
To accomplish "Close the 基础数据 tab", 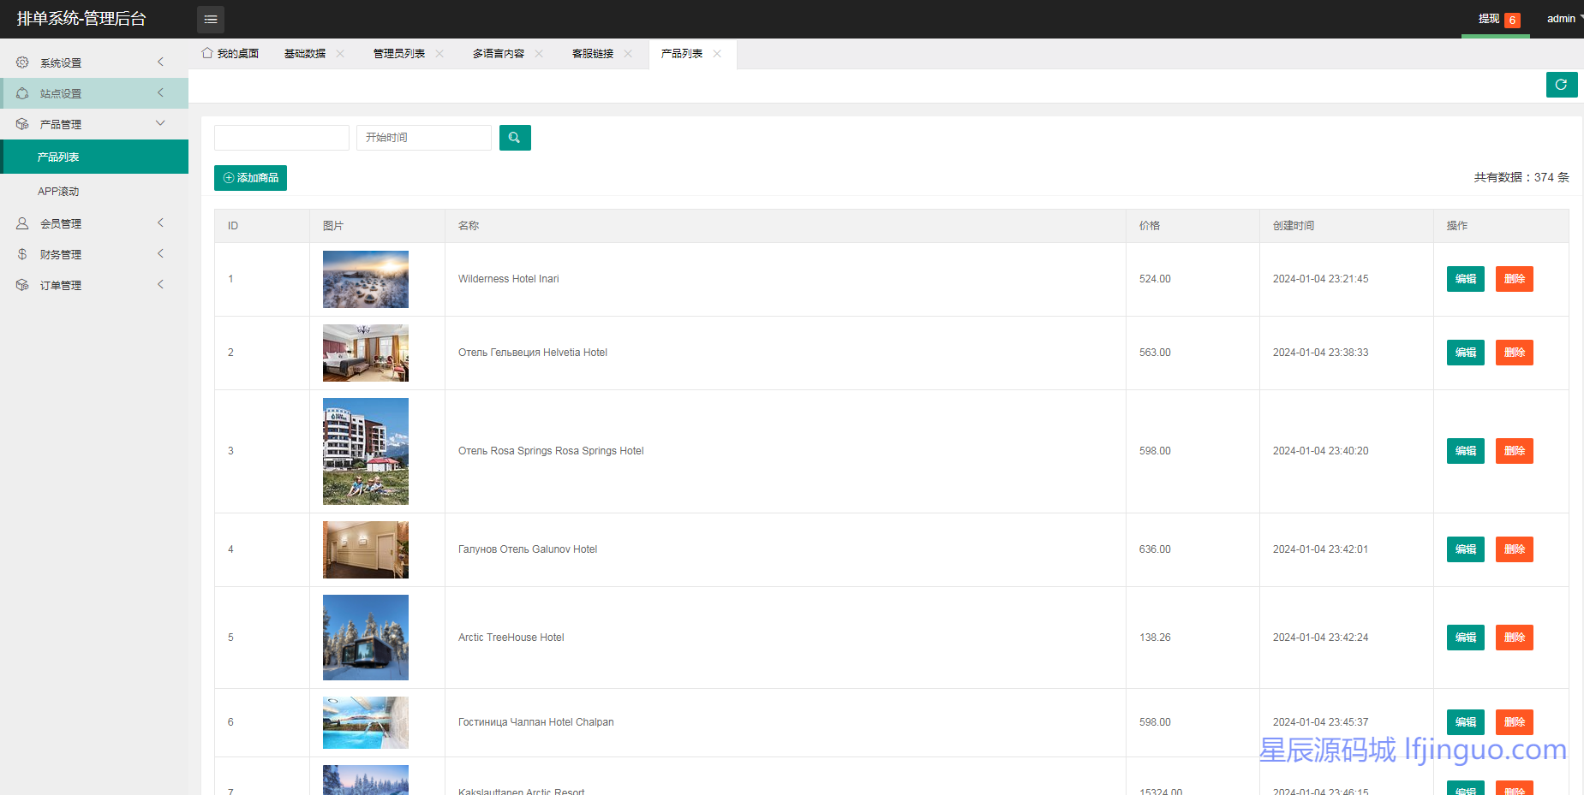I will 340,54.
